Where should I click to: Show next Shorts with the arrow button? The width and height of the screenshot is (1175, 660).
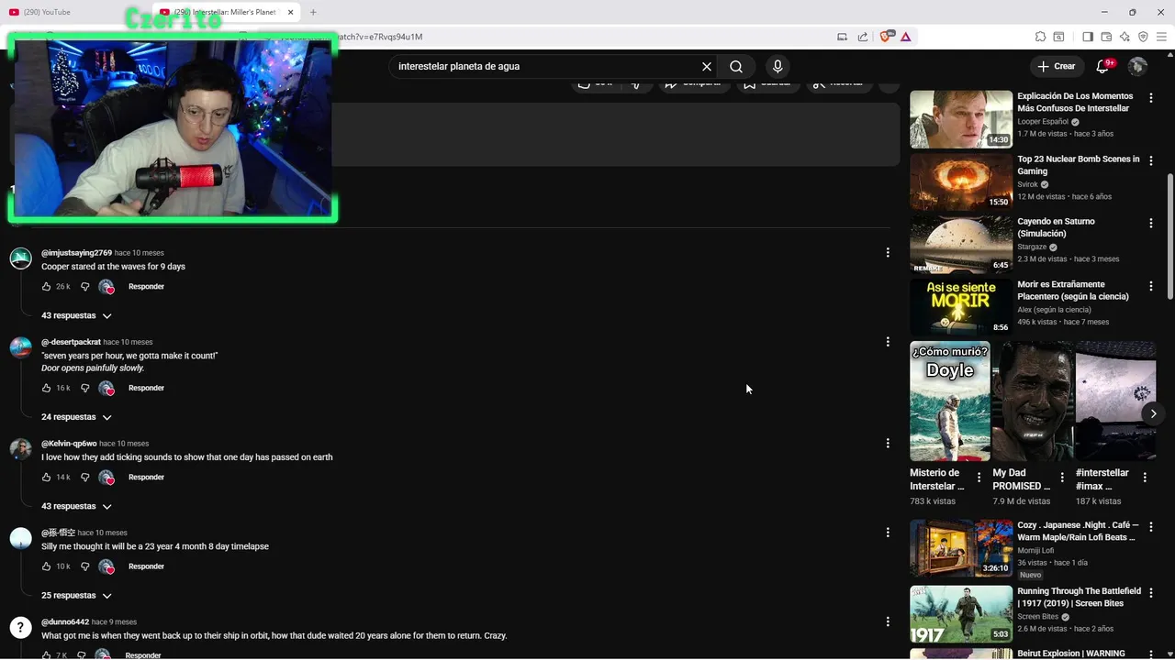[x=1153, y=414]
